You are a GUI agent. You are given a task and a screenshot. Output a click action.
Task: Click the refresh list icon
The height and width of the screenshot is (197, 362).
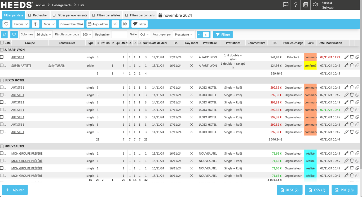pyautogui.click(x=5, y=34)
